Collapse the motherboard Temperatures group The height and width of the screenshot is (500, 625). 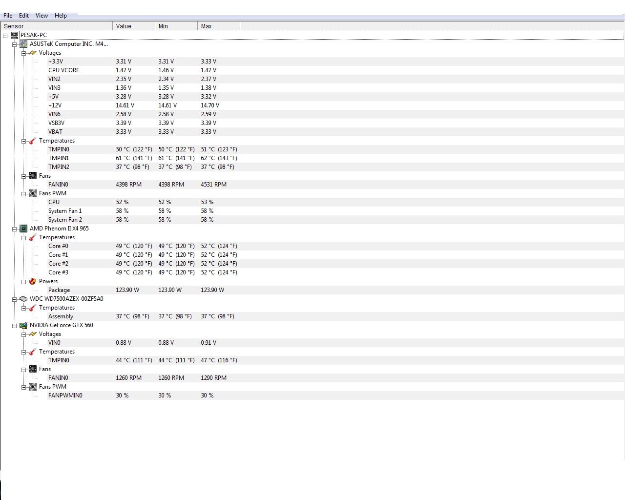coord(23,141)
